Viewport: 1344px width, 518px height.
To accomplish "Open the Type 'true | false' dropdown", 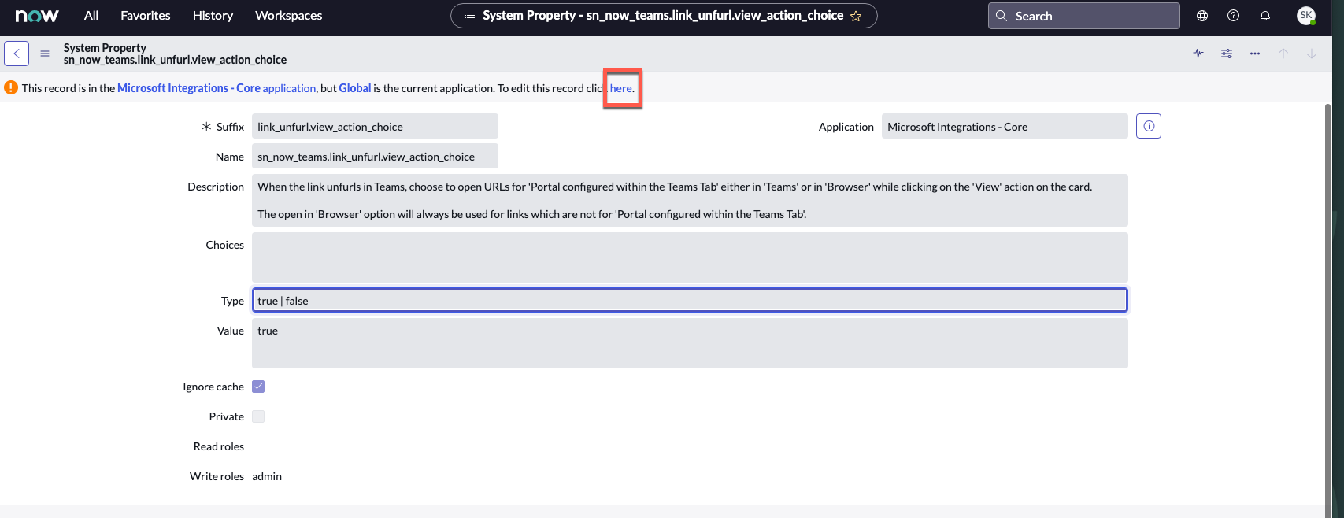I will point(690,300).
